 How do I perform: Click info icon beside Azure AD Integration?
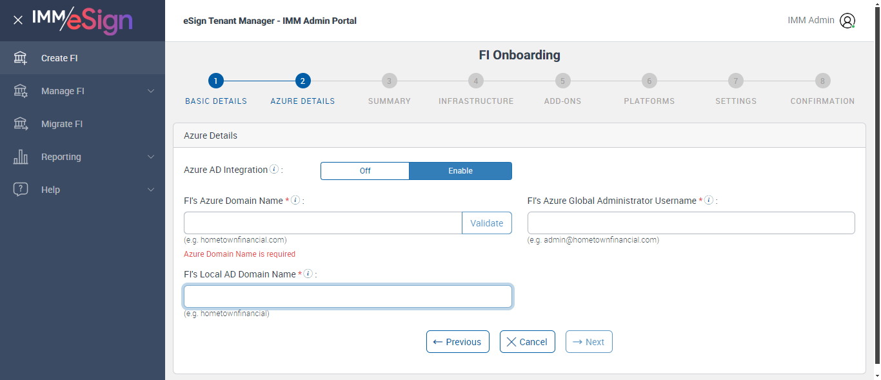pyautogui.click(x=274, y=170)
